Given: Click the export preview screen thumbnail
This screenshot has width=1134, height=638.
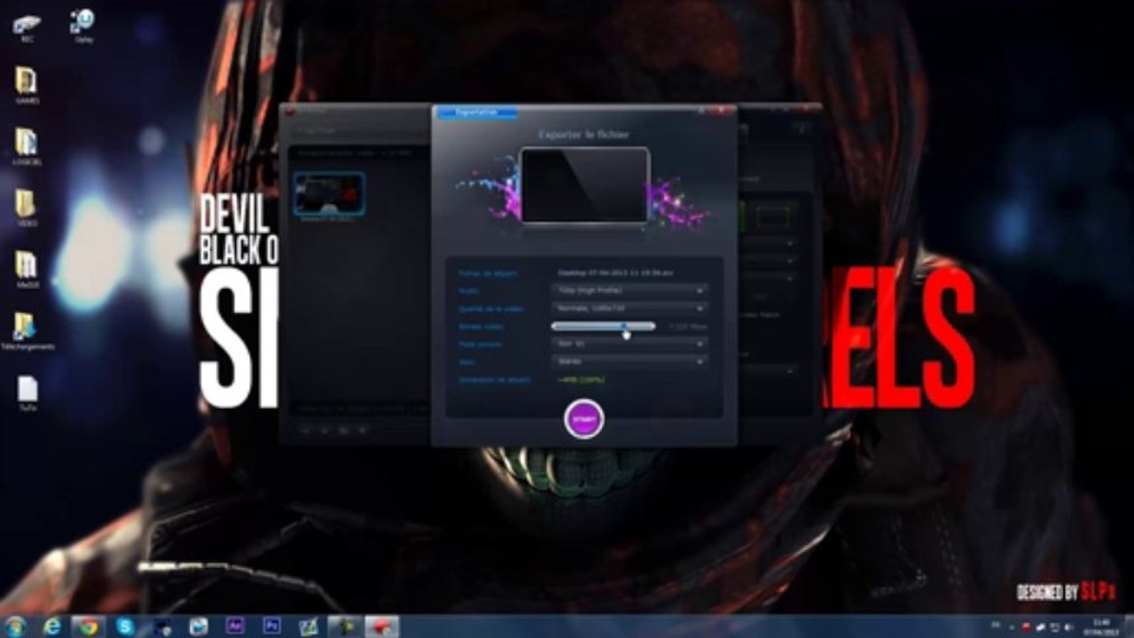Looking at the screenshot, I should coord(584,186).
